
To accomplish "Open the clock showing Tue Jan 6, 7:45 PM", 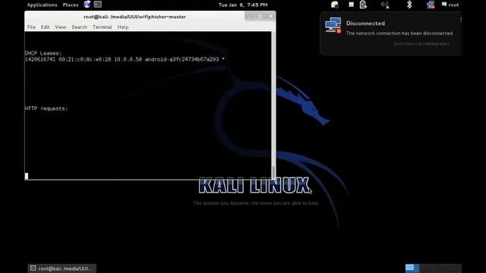I will (243, 5).
